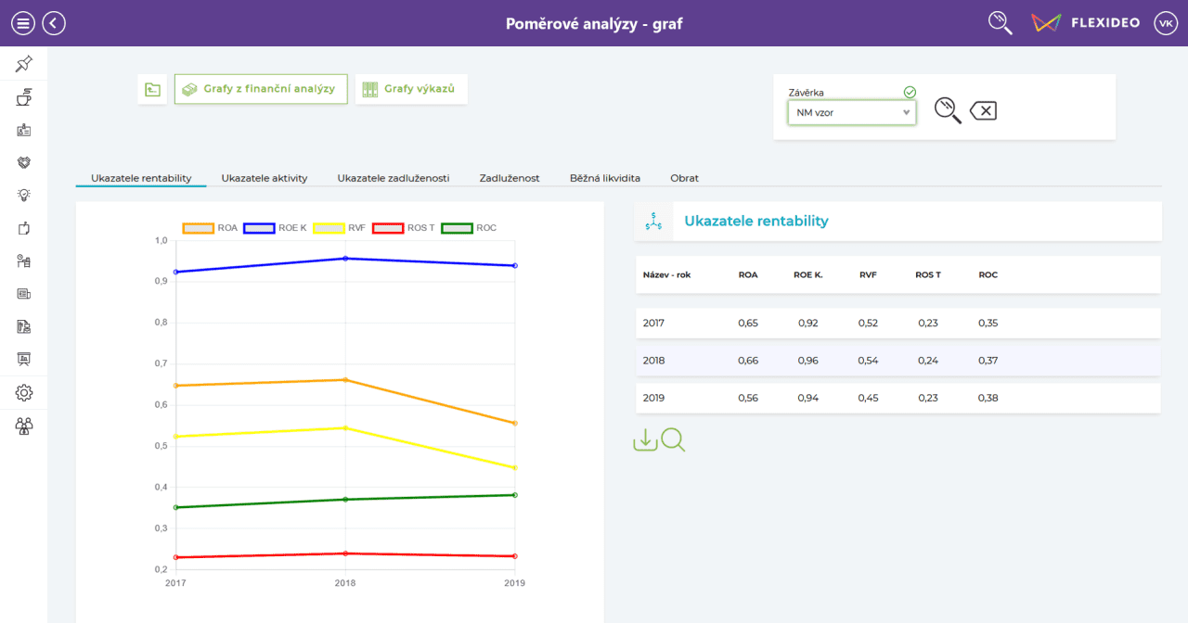Image resolution: width=1188 pixels, height=623 pixels.
Task: Click the 0,38 value in 2019 row
Action: pyautogui.click(x=988, y=398)
